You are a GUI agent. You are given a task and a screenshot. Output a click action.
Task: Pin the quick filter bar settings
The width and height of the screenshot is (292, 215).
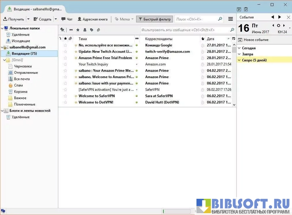point(62,30)
